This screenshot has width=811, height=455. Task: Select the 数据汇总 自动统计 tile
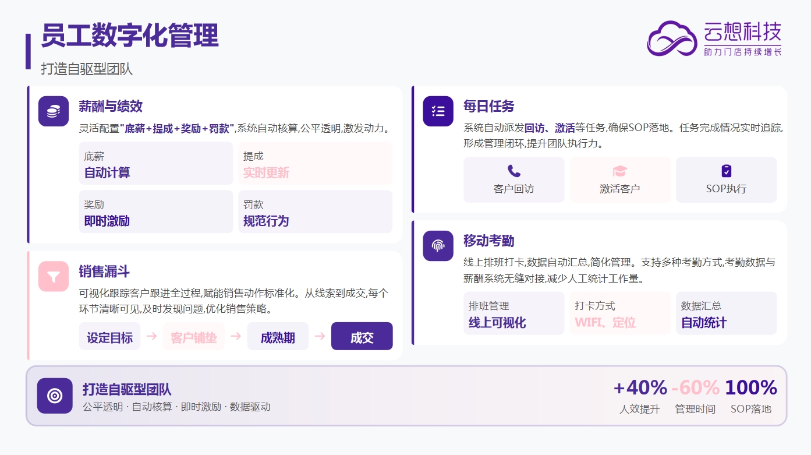(725, 313)
